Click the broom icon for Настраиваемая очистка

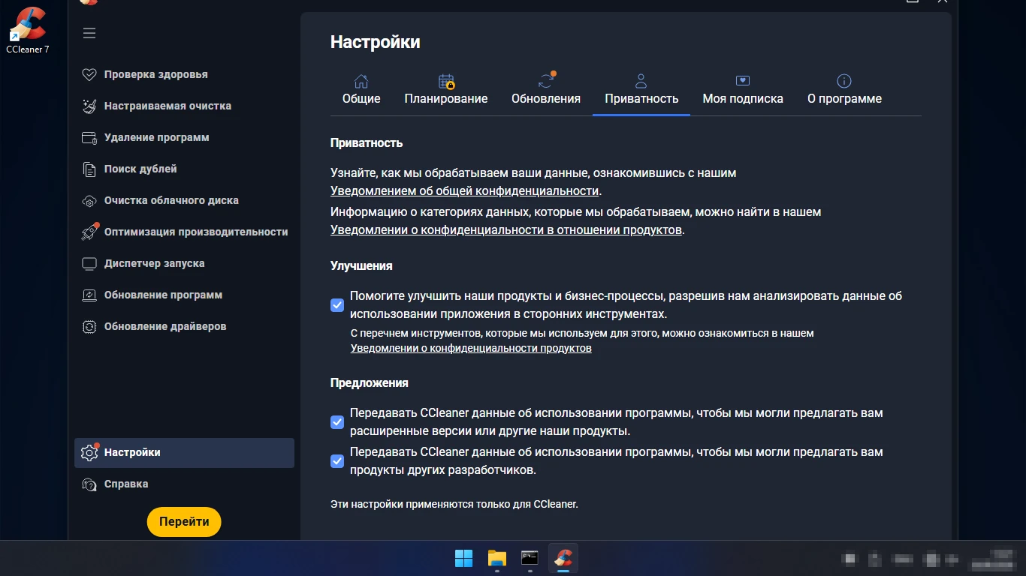click(x=89, y=106)
